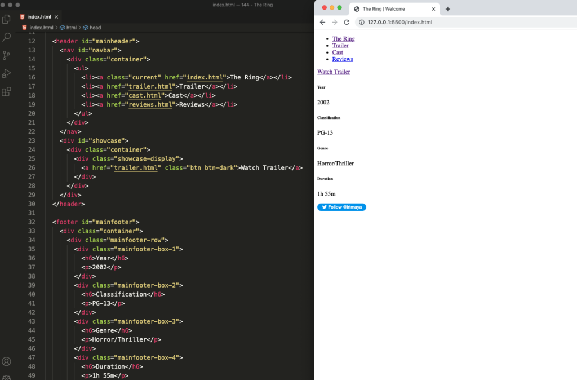
Task: Open the Reviews link in the page
Action: [343, 59]
